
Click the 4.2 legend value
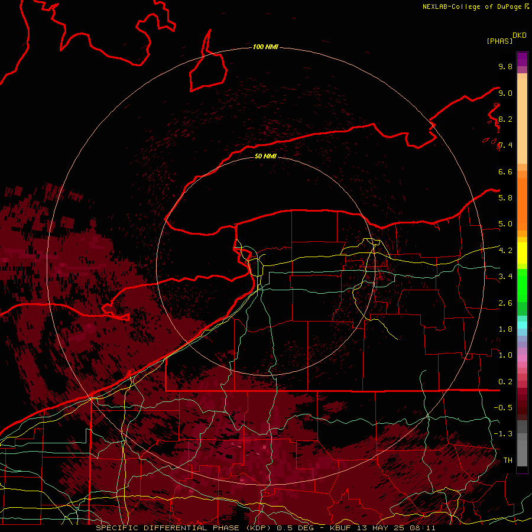[505, 251]
